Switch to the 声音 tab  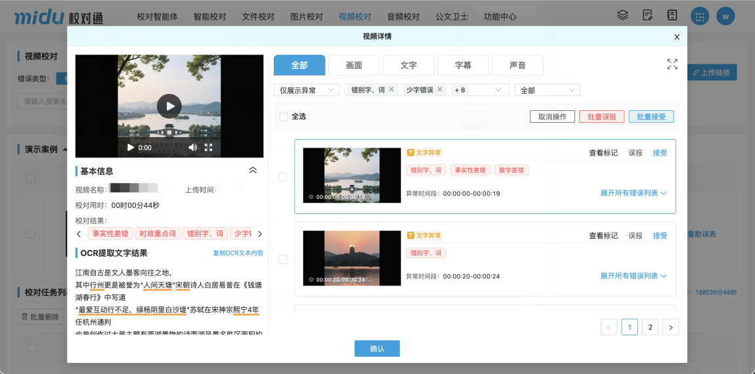click(517, 65)
